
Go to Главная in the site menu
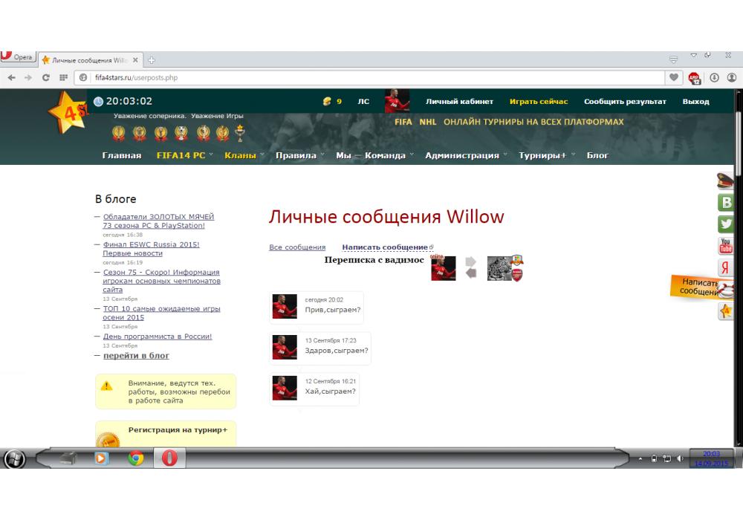coord(121,155)
